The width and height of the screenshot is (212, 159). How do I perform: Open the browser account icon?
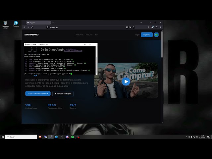pos(152,27)
